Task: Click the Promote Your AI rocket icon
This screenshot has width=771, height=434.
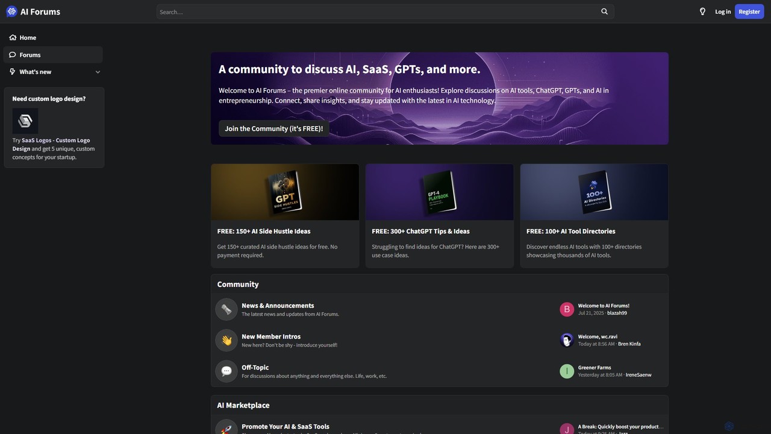Action: point(226,427)
